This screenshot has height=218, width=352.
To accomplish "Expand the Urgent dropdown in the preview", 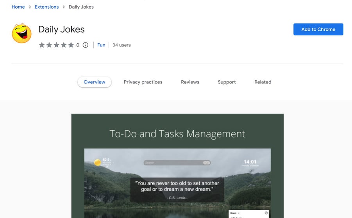I will [239, 213].
